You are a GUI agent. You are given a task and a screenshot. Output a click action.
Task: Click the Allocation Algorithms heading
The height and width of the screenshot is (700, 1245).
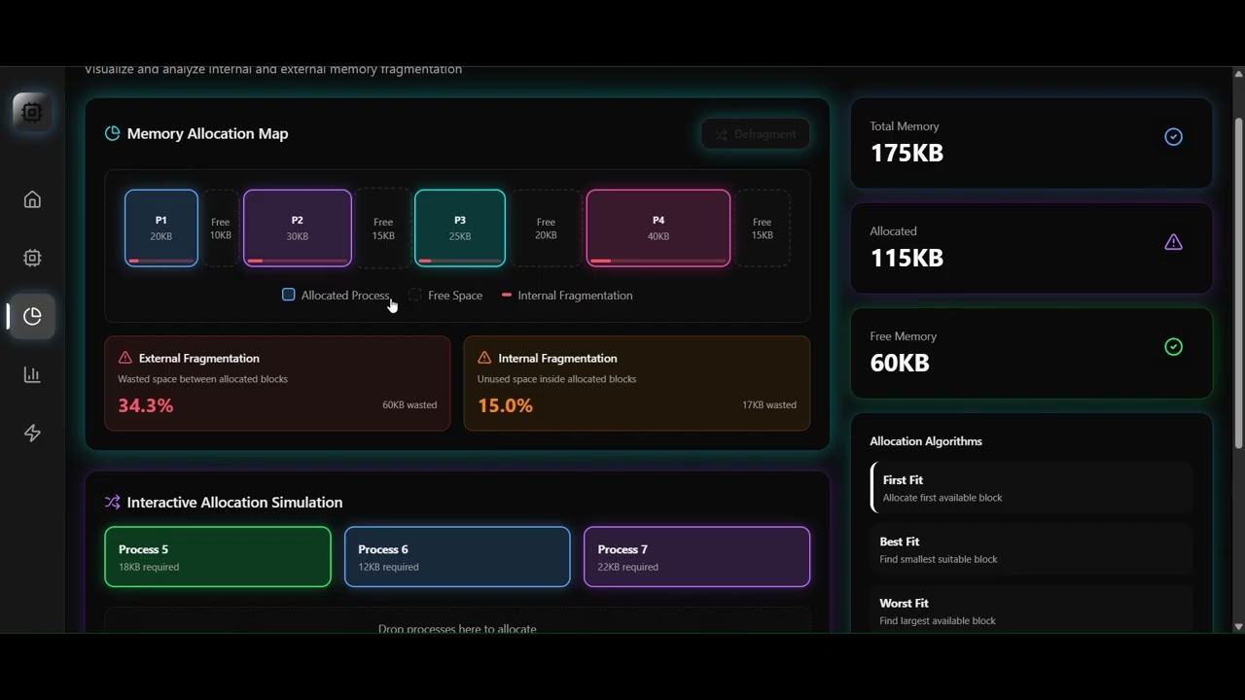click(926, 440)
